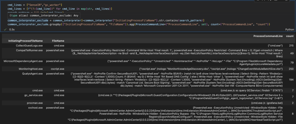Click the f-string list comprehension code line

pos(60,9)
